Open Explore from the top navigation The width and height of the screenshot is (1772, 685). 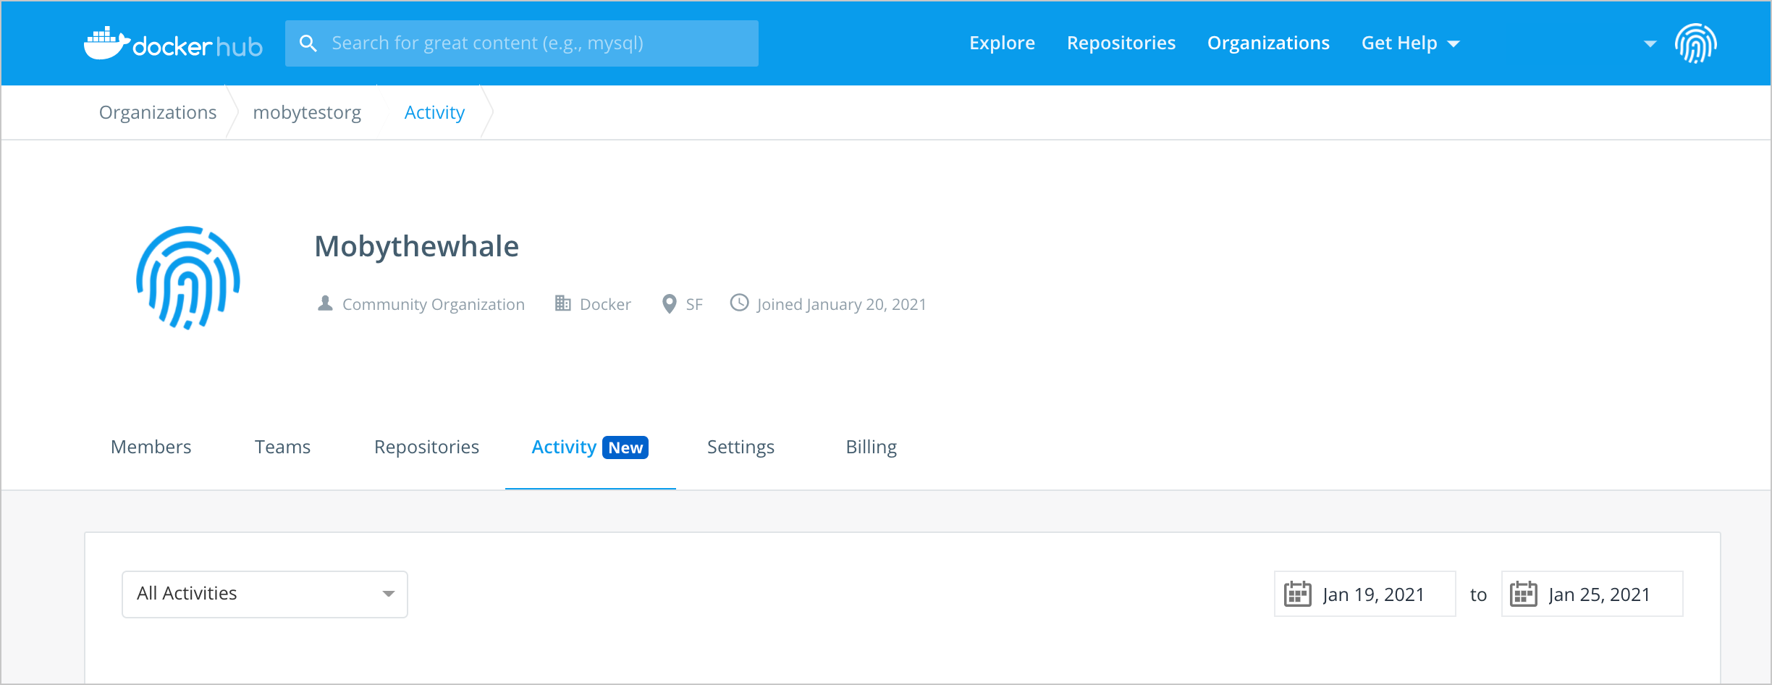(1002, 43)
